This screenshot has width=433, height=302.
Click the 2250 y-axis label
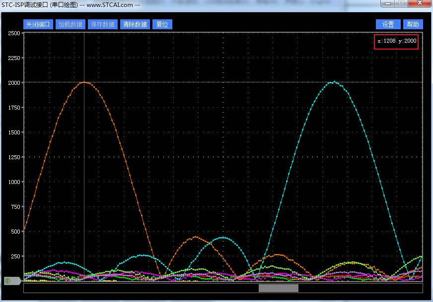click(x=14, y=58)
